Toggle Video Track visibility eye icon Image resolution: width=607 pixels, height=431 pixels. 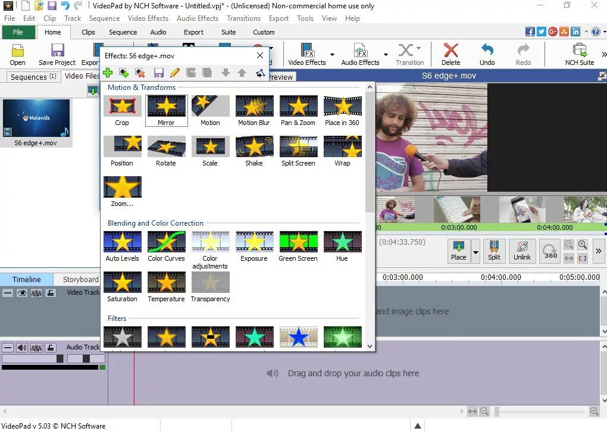(x=21, y=293)
